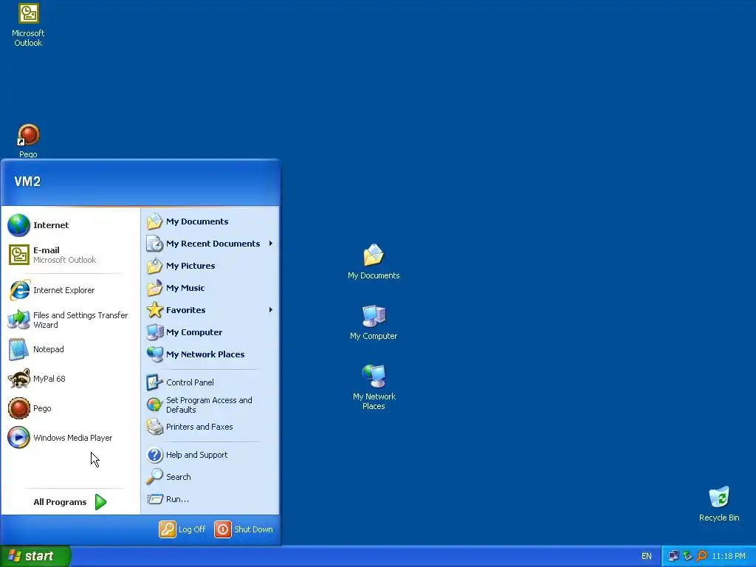Select the Pego desktop shortcut icon
The width and height of the screenshot is (756, 567).
click(29, 135)
